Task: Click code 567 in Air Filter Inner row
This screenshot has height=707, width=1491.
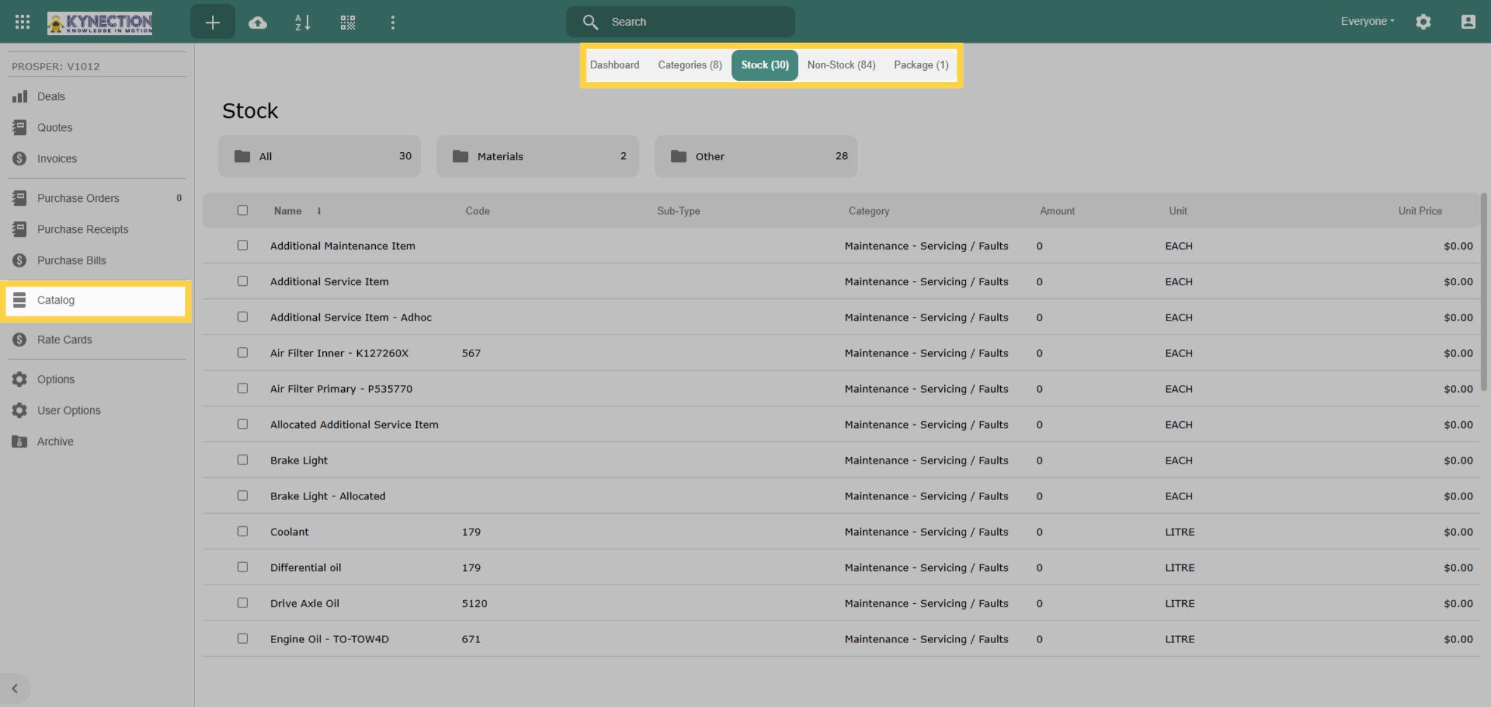Action: (x=471, y=353)
